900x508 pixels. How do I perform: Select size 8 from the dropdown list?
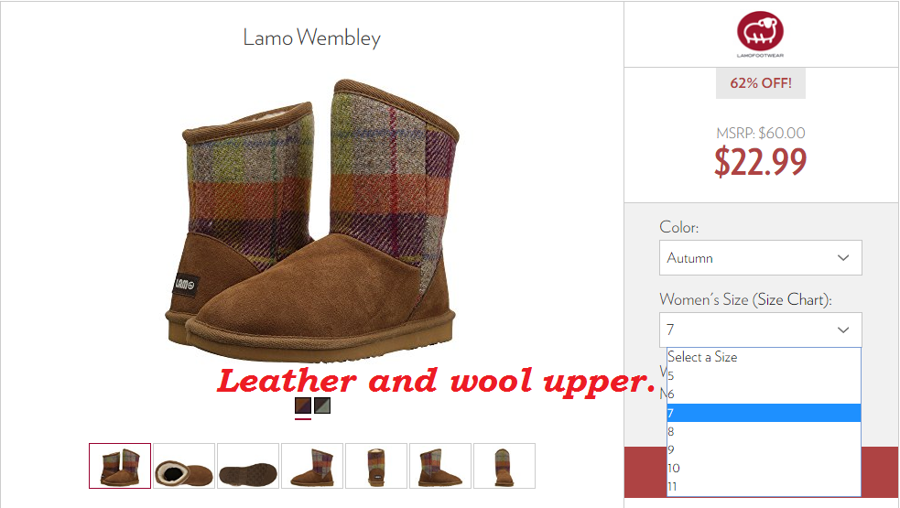click(x=764, y=431)
